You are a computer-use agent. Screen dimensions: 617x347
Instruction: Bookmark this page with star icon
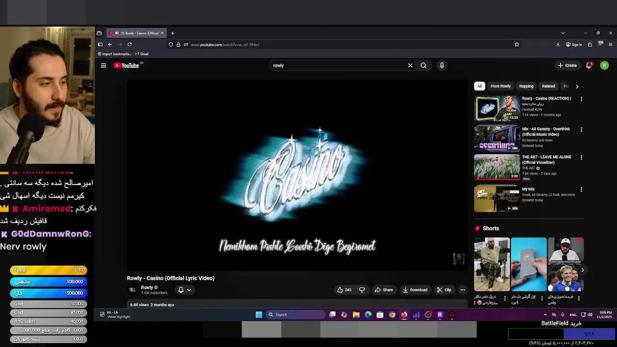click(x=517, y=44)
